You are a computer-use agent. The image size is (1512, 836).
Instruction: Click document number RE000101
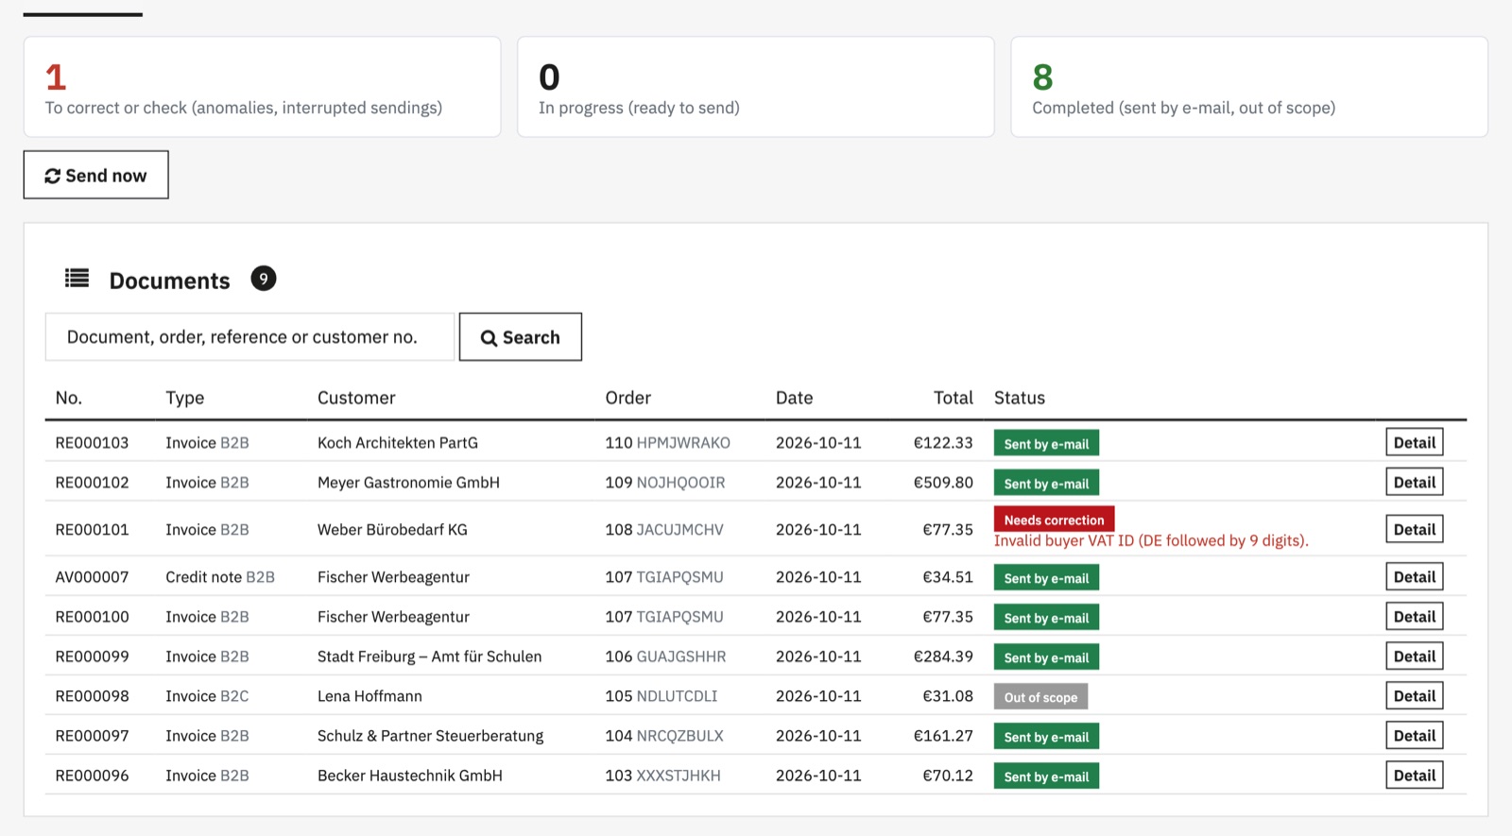(x=92, y=529)
